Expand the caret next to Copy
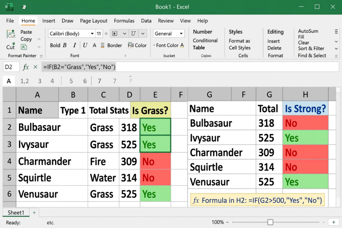Viewport: 342px width, 228px height. pos(39,40)
